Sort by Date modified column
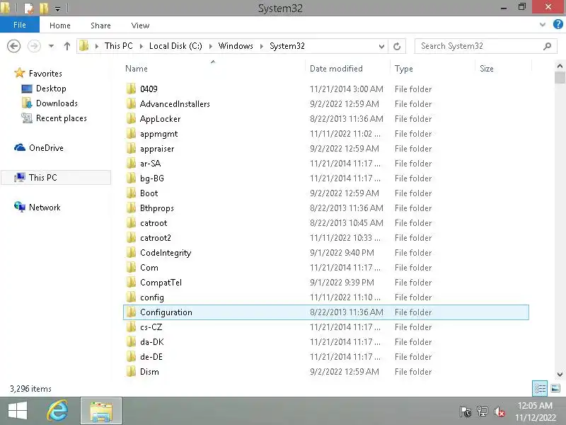 336,69
